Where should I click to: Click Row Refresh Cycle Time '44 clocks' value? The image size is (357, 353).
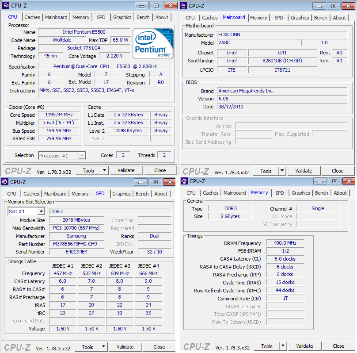click(x=285, y=290)
